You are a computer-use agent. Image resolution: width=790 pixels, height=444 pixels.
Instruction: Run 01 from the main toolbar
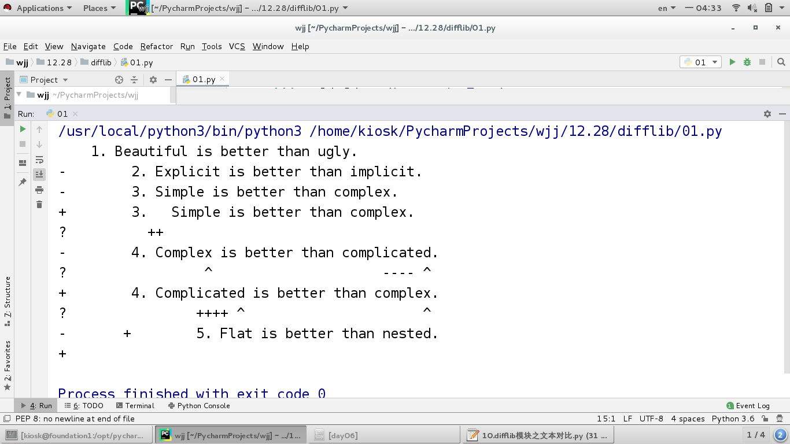pyautogui.click(x=732, y=62)
